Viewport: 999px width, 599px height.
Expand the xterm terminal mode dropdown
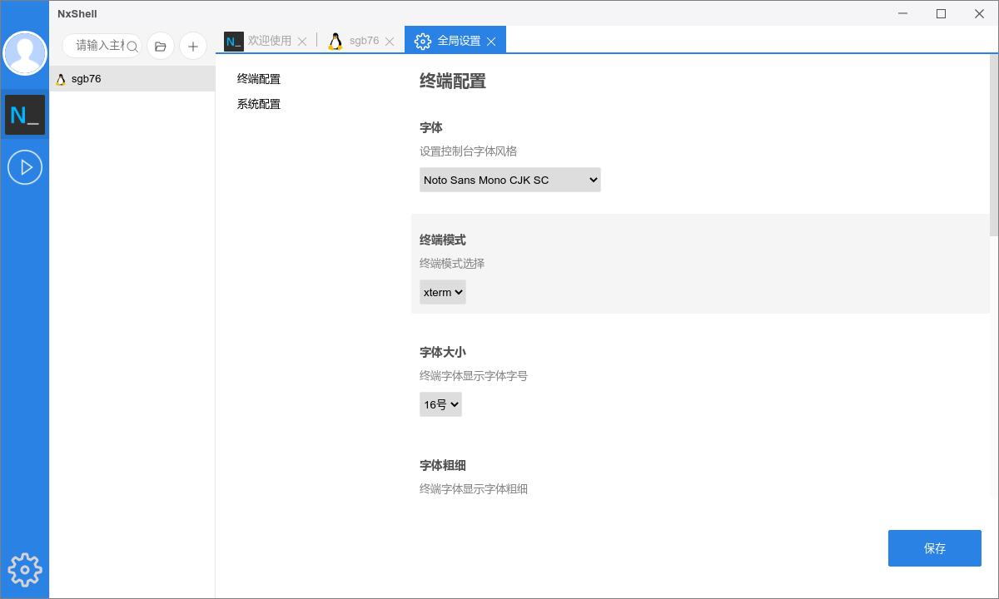[442, 292]
